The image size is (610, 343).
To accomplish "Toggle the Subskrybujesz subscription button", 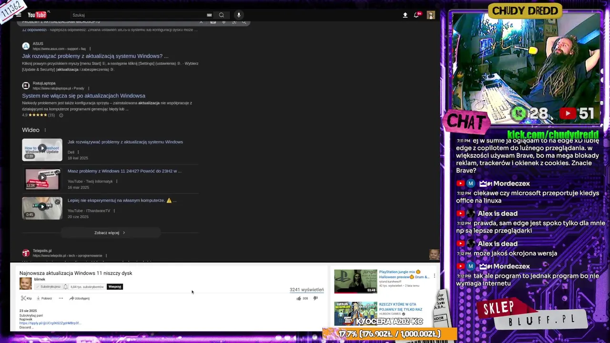I will pos(48,287).
